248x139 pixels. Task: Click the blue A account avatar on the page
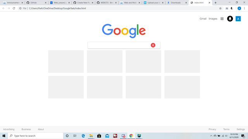tap(238, 19)
